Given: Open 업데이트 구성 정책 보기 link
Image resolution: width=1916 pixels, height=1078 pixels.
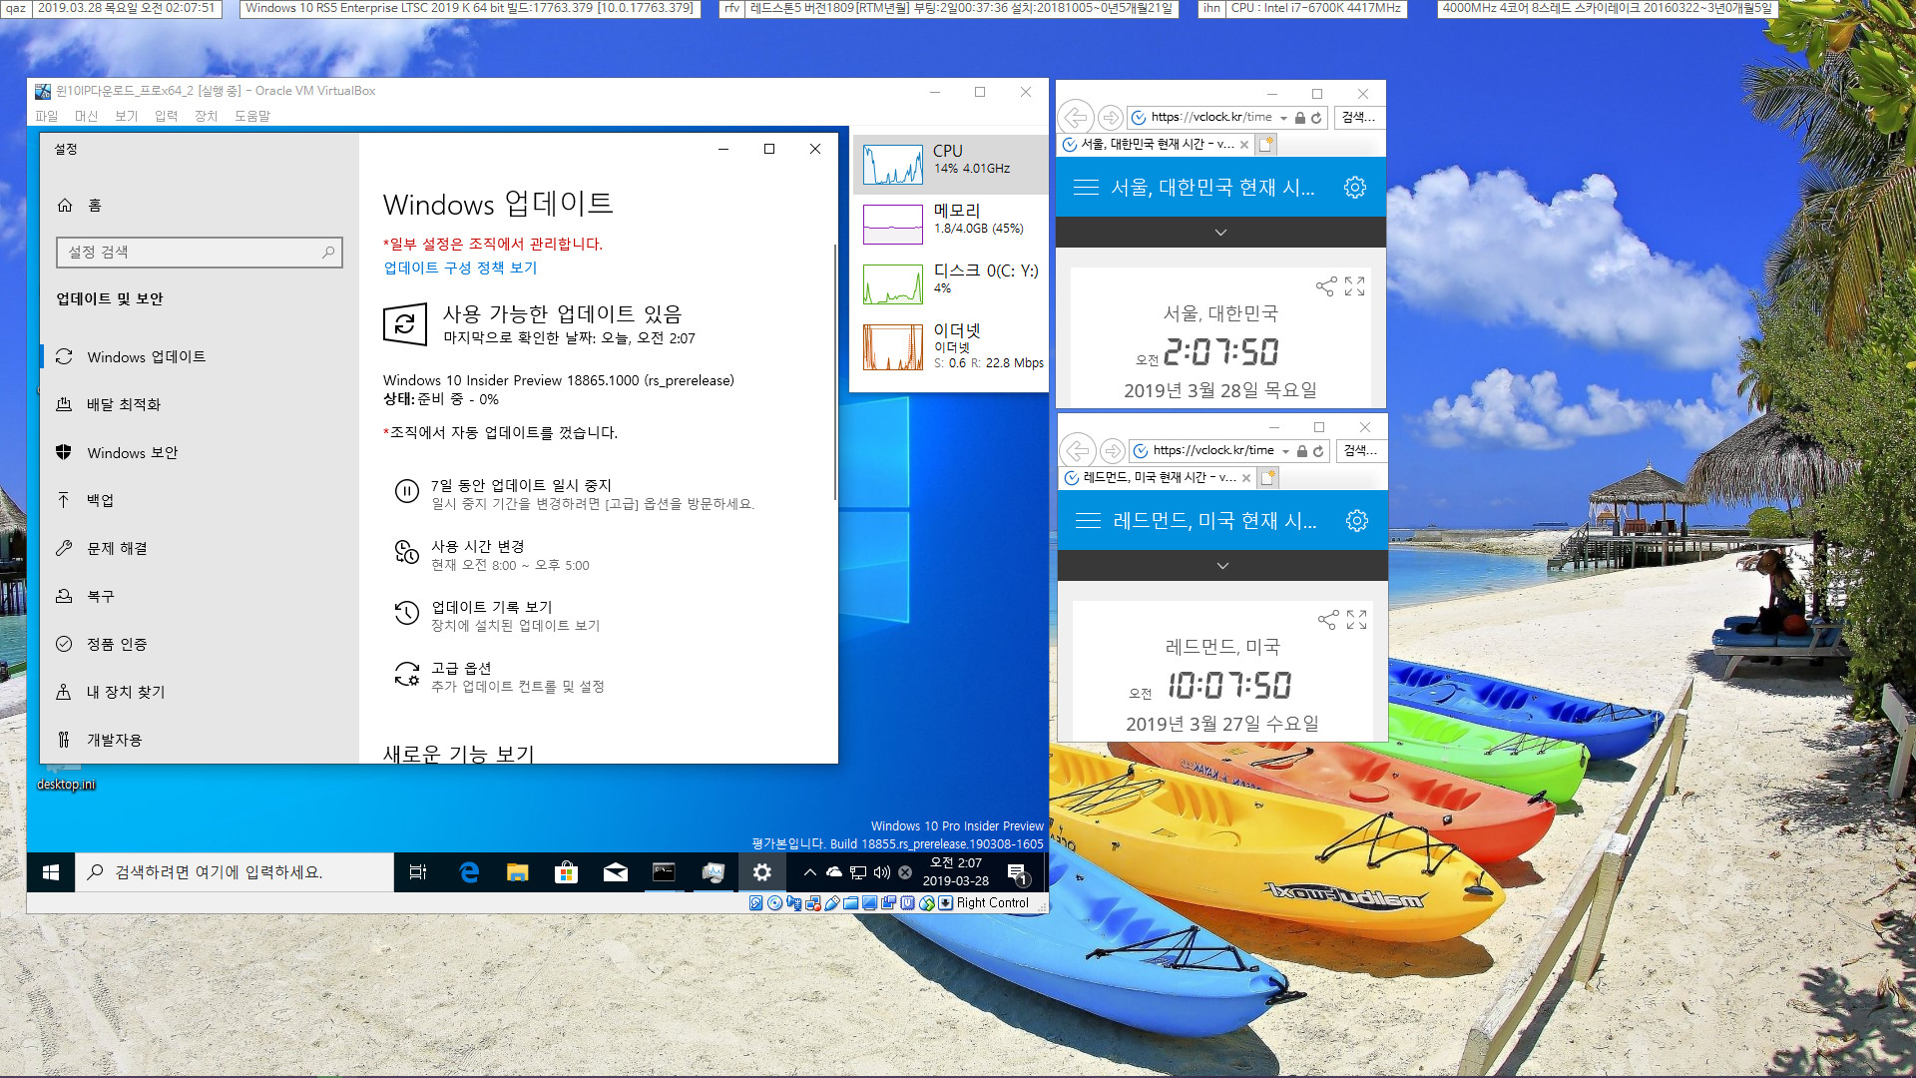Looking at the screenshot, I should (x=460, y=268).
